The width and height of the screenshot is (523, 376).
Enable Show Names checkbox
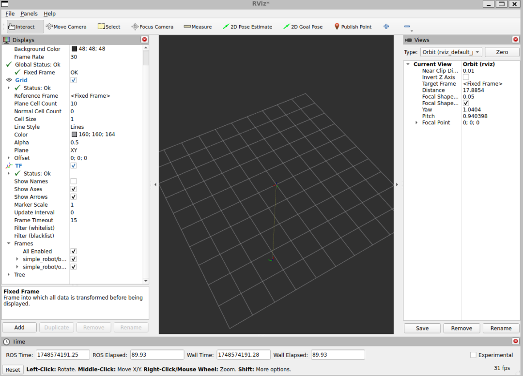coord(74,181)
